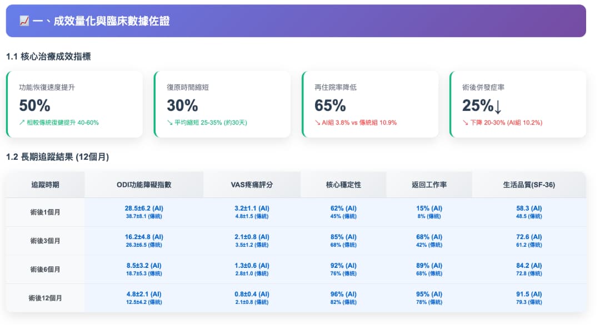The width and height of the screenshot is (600, 325).
Task: Click the VAS疼痛評分 column header
Action: tap(252, 185)
